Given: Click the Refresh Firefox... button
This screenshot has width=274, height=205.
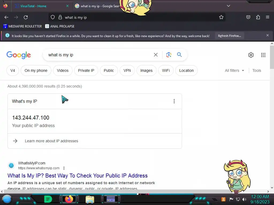Looking at the screenshot, I should 229,36.
